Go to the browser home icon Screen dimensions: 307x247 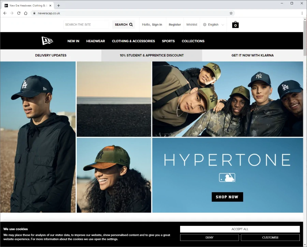pos(26,13)
